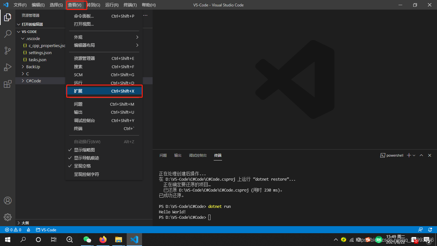The width and height of the screenshot is (437, 246).
Task: Open WeChat from the taskbar
Action: click(x=87, y=240)
